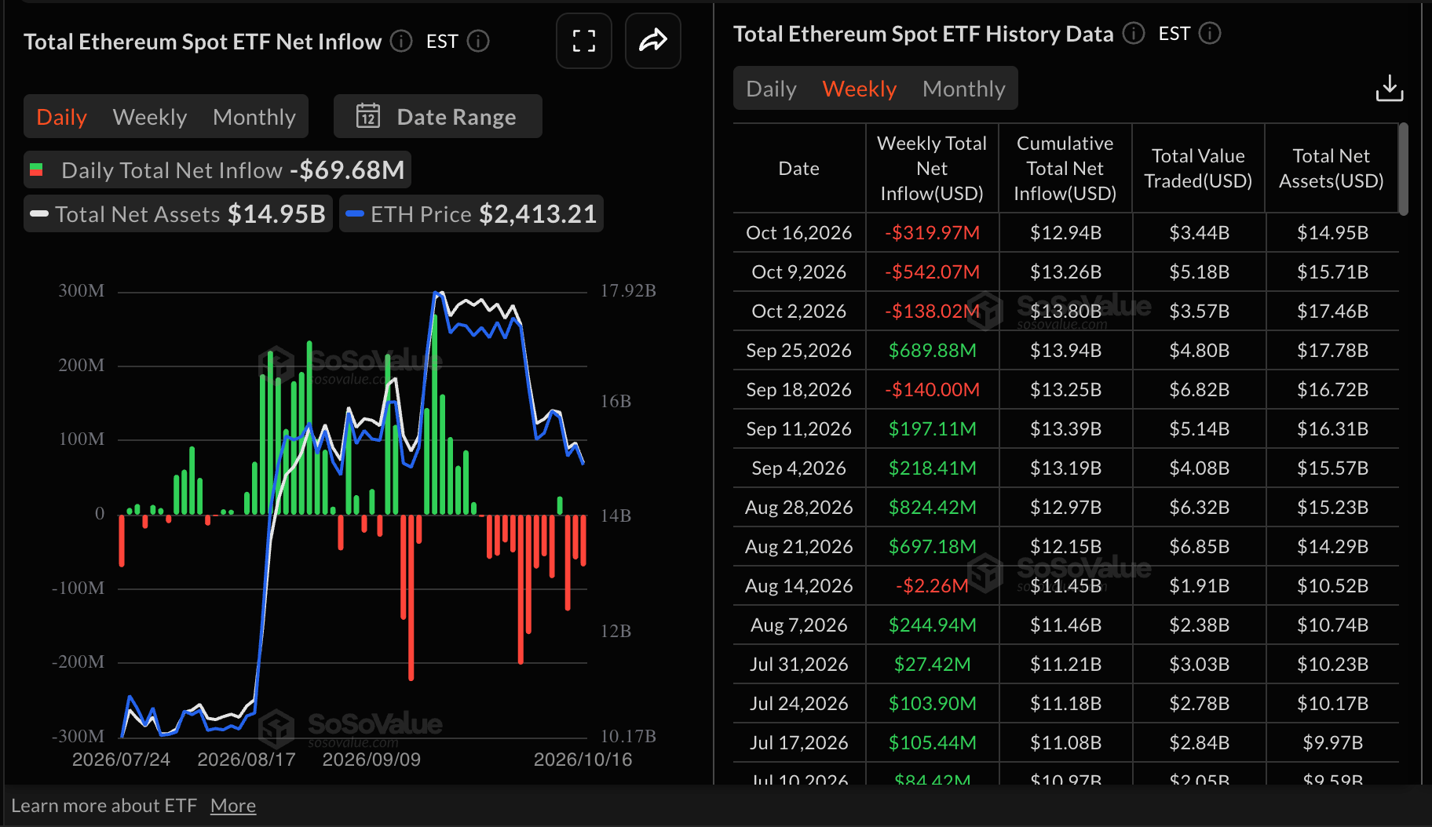This screenshot has width=1432, height=827.
Task: Click Total Value Traded column header
Action: [x=1198, y=168]
